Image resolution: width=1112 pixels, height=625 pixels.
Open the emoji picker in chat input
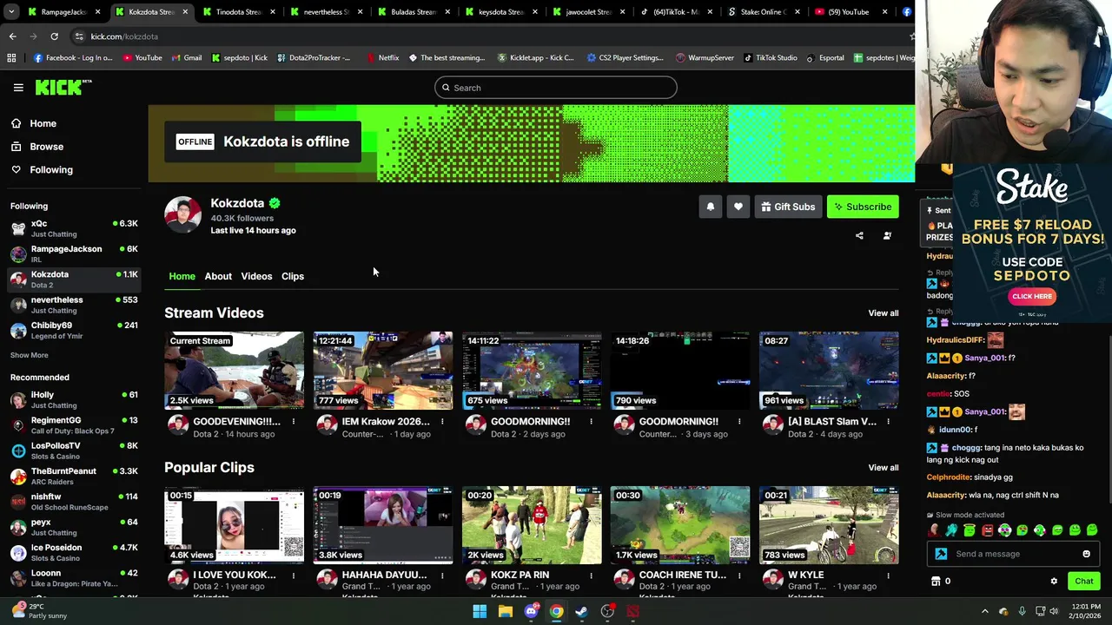pyautogui.click(x=1086, y=554)
